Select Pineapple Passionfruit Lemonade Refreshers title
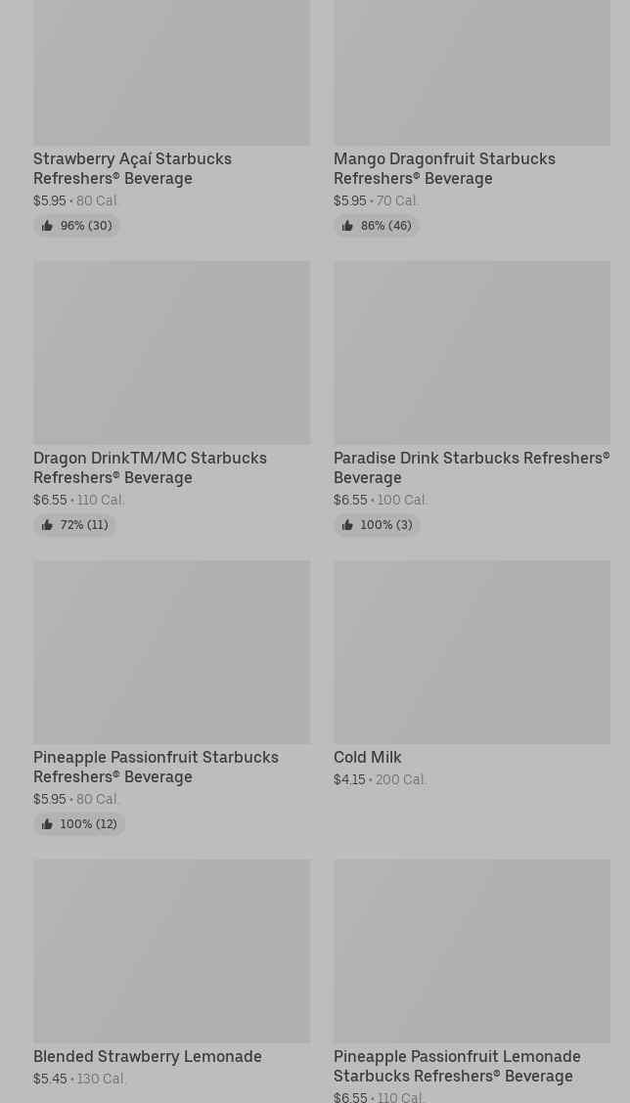 (x=457, y=1066)
